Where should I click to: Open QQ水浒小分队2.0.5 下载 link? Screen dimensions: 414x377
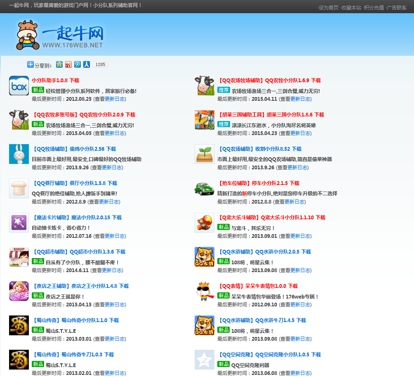[x=264, y=252]
